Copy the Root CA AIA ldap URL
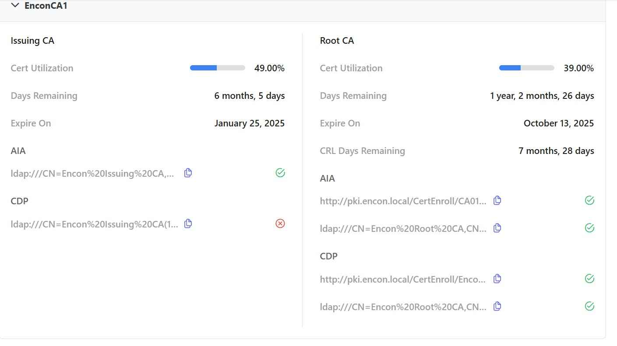The image size is (617, 346). pos(497,228)
